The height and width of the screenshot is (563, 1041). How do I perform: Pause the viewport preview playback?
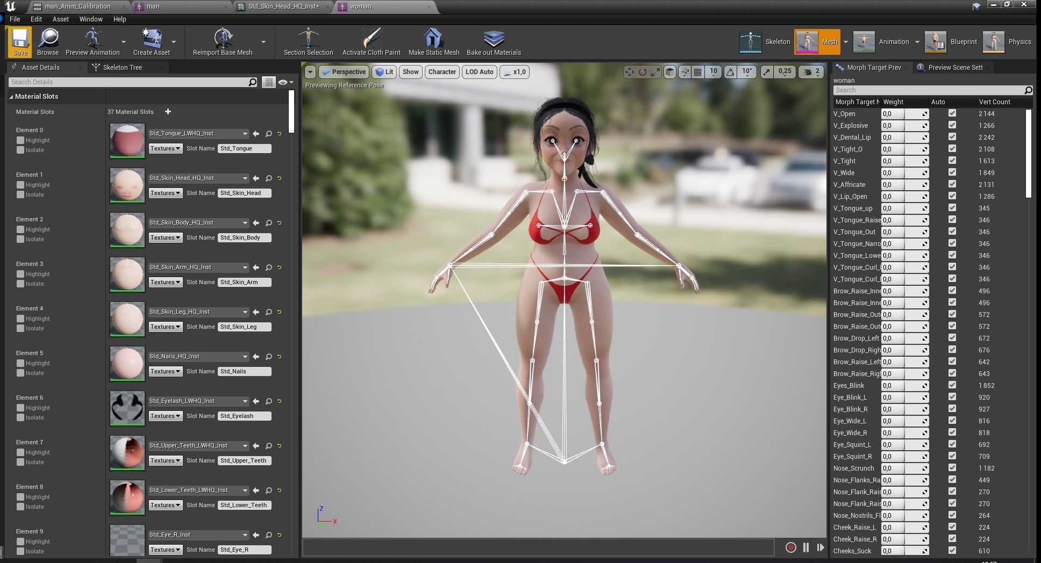coord(805,547)
